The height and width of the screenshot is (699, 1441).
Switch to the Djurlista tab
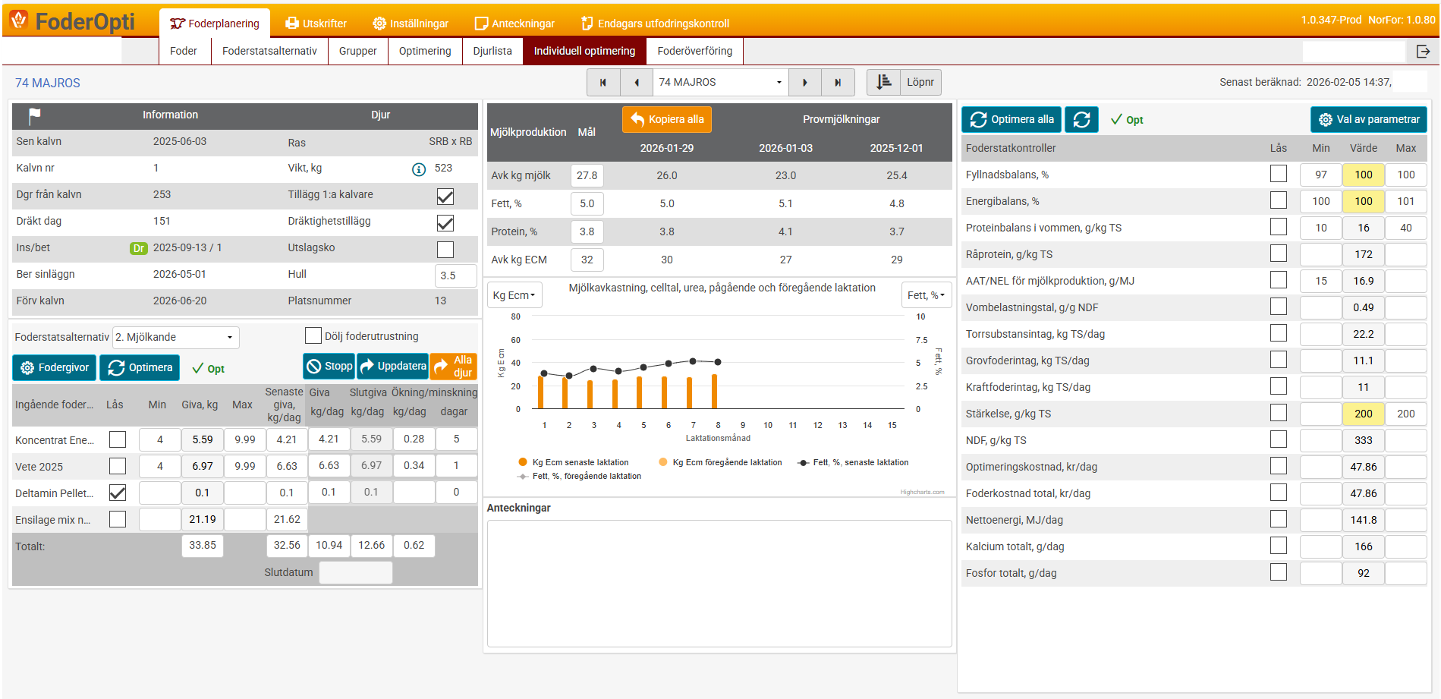492,52
